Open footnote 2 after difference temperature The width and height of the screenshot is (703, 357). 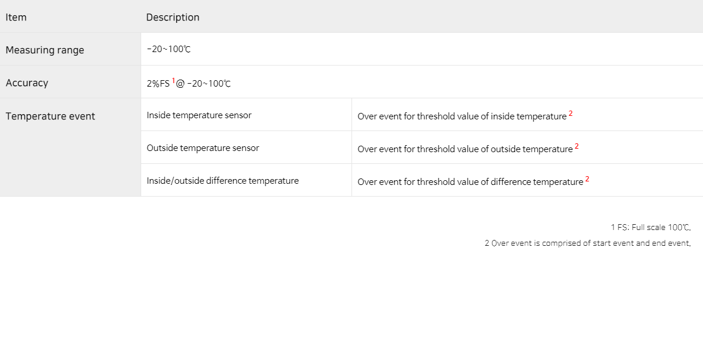point(587,179)
